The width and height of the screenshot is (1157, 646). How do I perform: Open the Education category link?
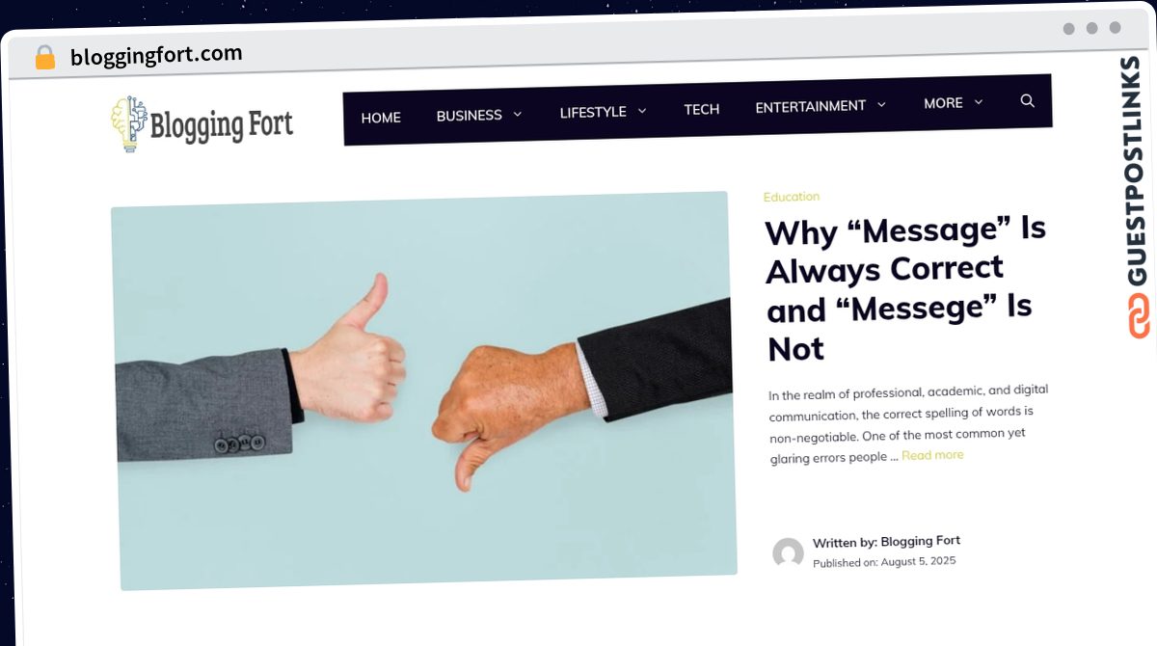(x=792, y=197)
